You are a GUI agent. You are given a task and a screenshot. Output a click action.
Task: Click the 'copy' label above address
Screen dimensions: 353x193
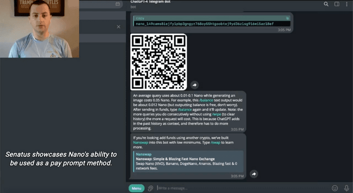(x=140, y=18)
